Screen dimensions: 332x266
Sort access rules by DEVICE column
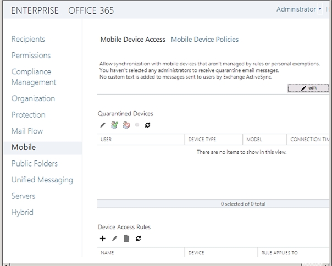coord(222,253)
